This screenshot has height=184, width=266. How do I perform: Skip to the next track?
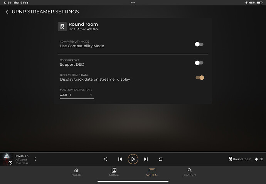tap(146, 159)
